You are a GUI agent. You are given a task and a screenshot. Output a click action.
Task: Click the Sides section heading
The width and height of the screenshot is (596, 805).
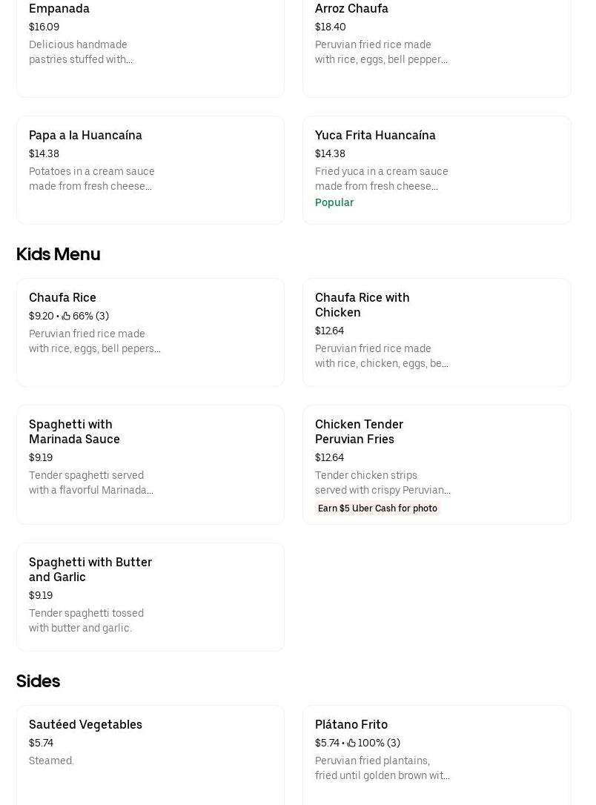pyautogui.click(x=38, y=681)
